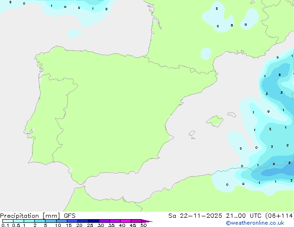
Task: Click the 10–15 mm medium blue legend swatch
Action: pyautogui.click(x=62, y=221)
